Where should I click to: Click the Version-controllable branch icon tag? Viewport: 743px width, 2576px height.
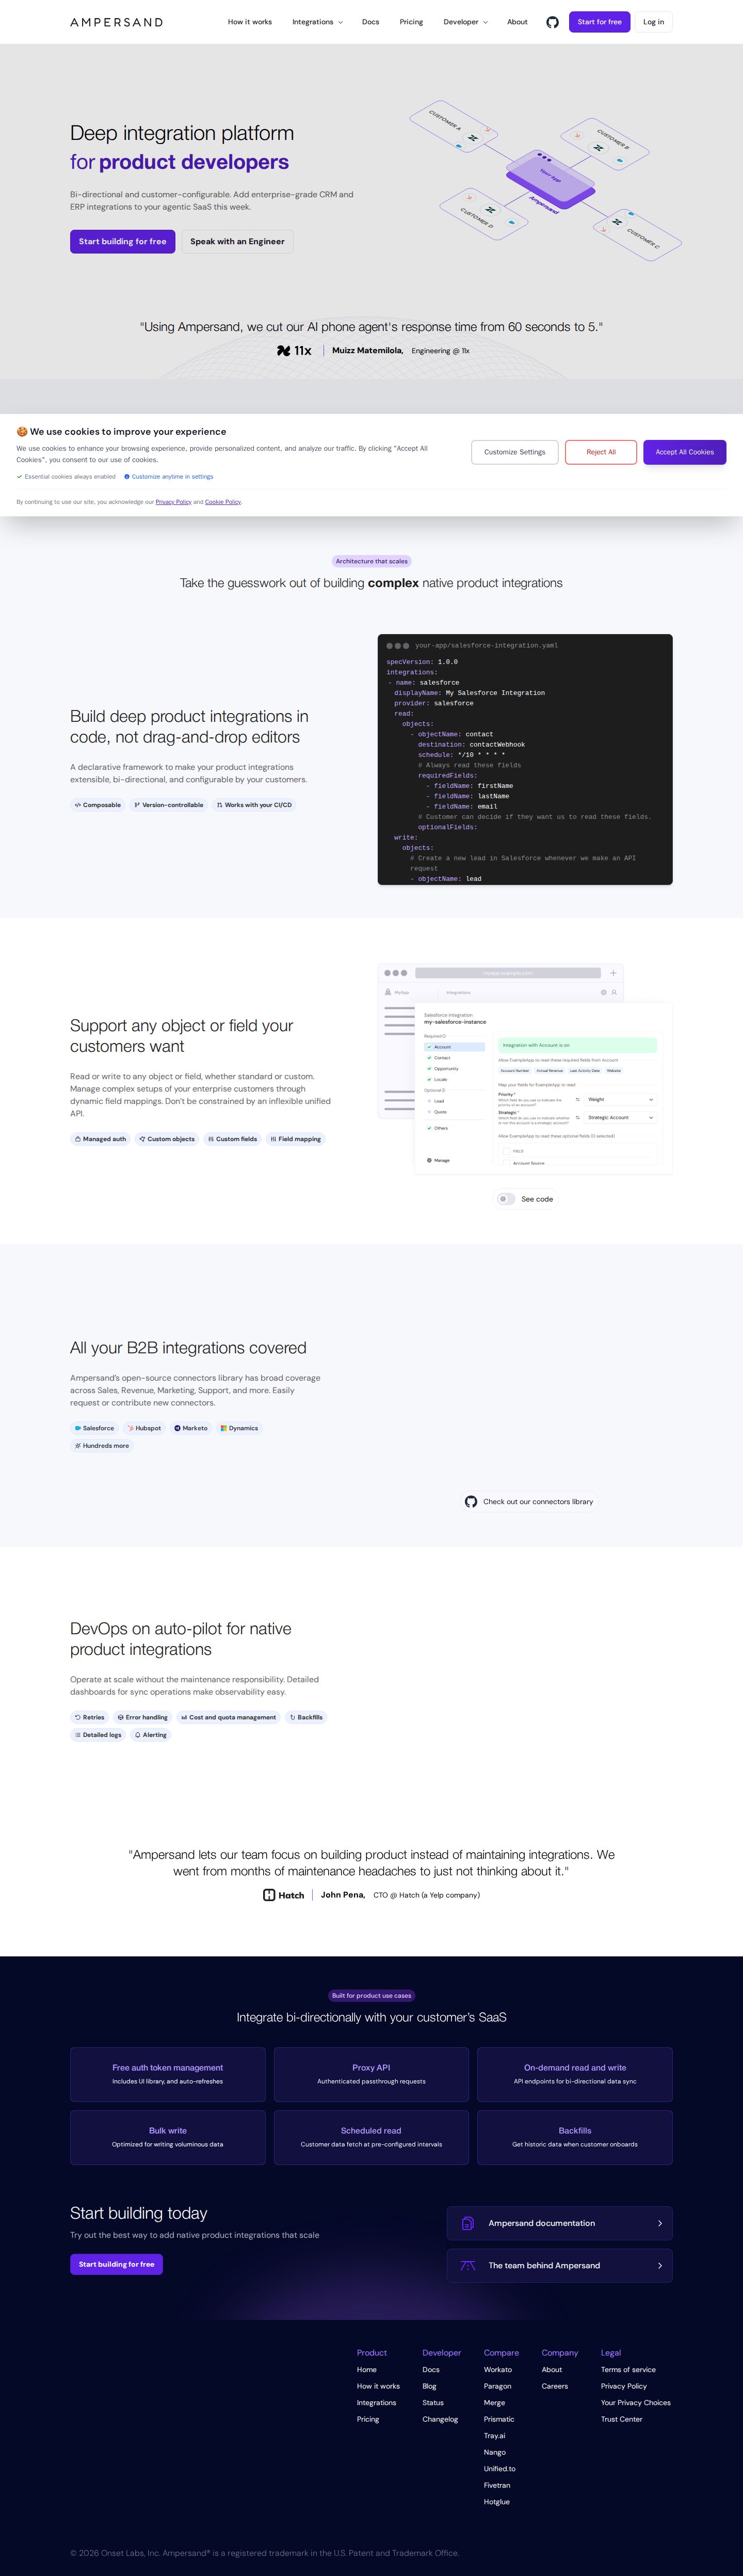137,805
